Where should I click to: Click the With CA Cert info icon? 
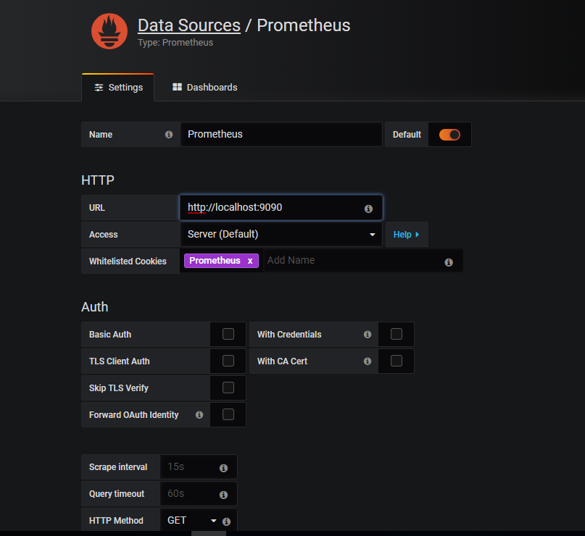[368, 361]
